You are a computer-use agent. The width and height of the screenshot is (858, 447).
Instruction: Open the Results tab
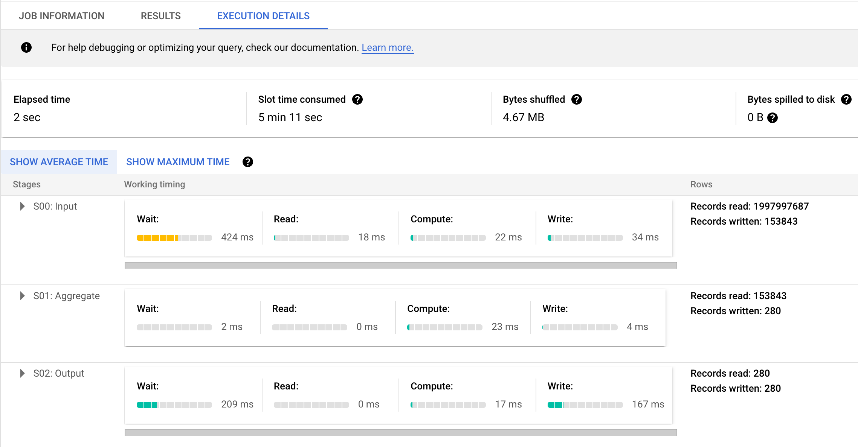click(x=161, y=16)
